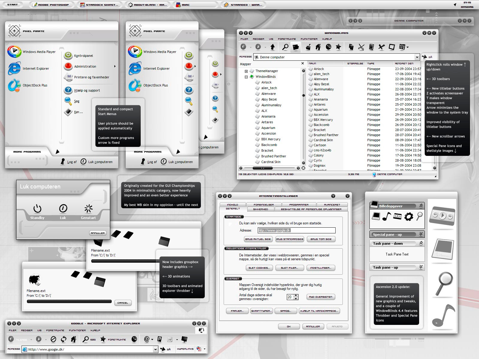Viewport: 479px width, 359px height.
Task: Click Brug tom side button
Action: click(x=321, y=239)
